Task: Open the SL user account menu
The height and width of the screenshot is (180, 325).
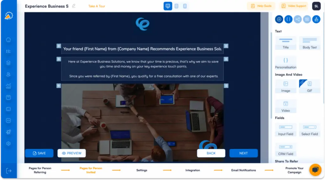Action: (316, 6)
